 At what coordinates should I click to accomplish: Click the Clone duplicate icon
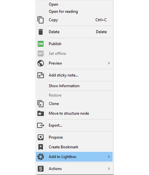[40, 104]
